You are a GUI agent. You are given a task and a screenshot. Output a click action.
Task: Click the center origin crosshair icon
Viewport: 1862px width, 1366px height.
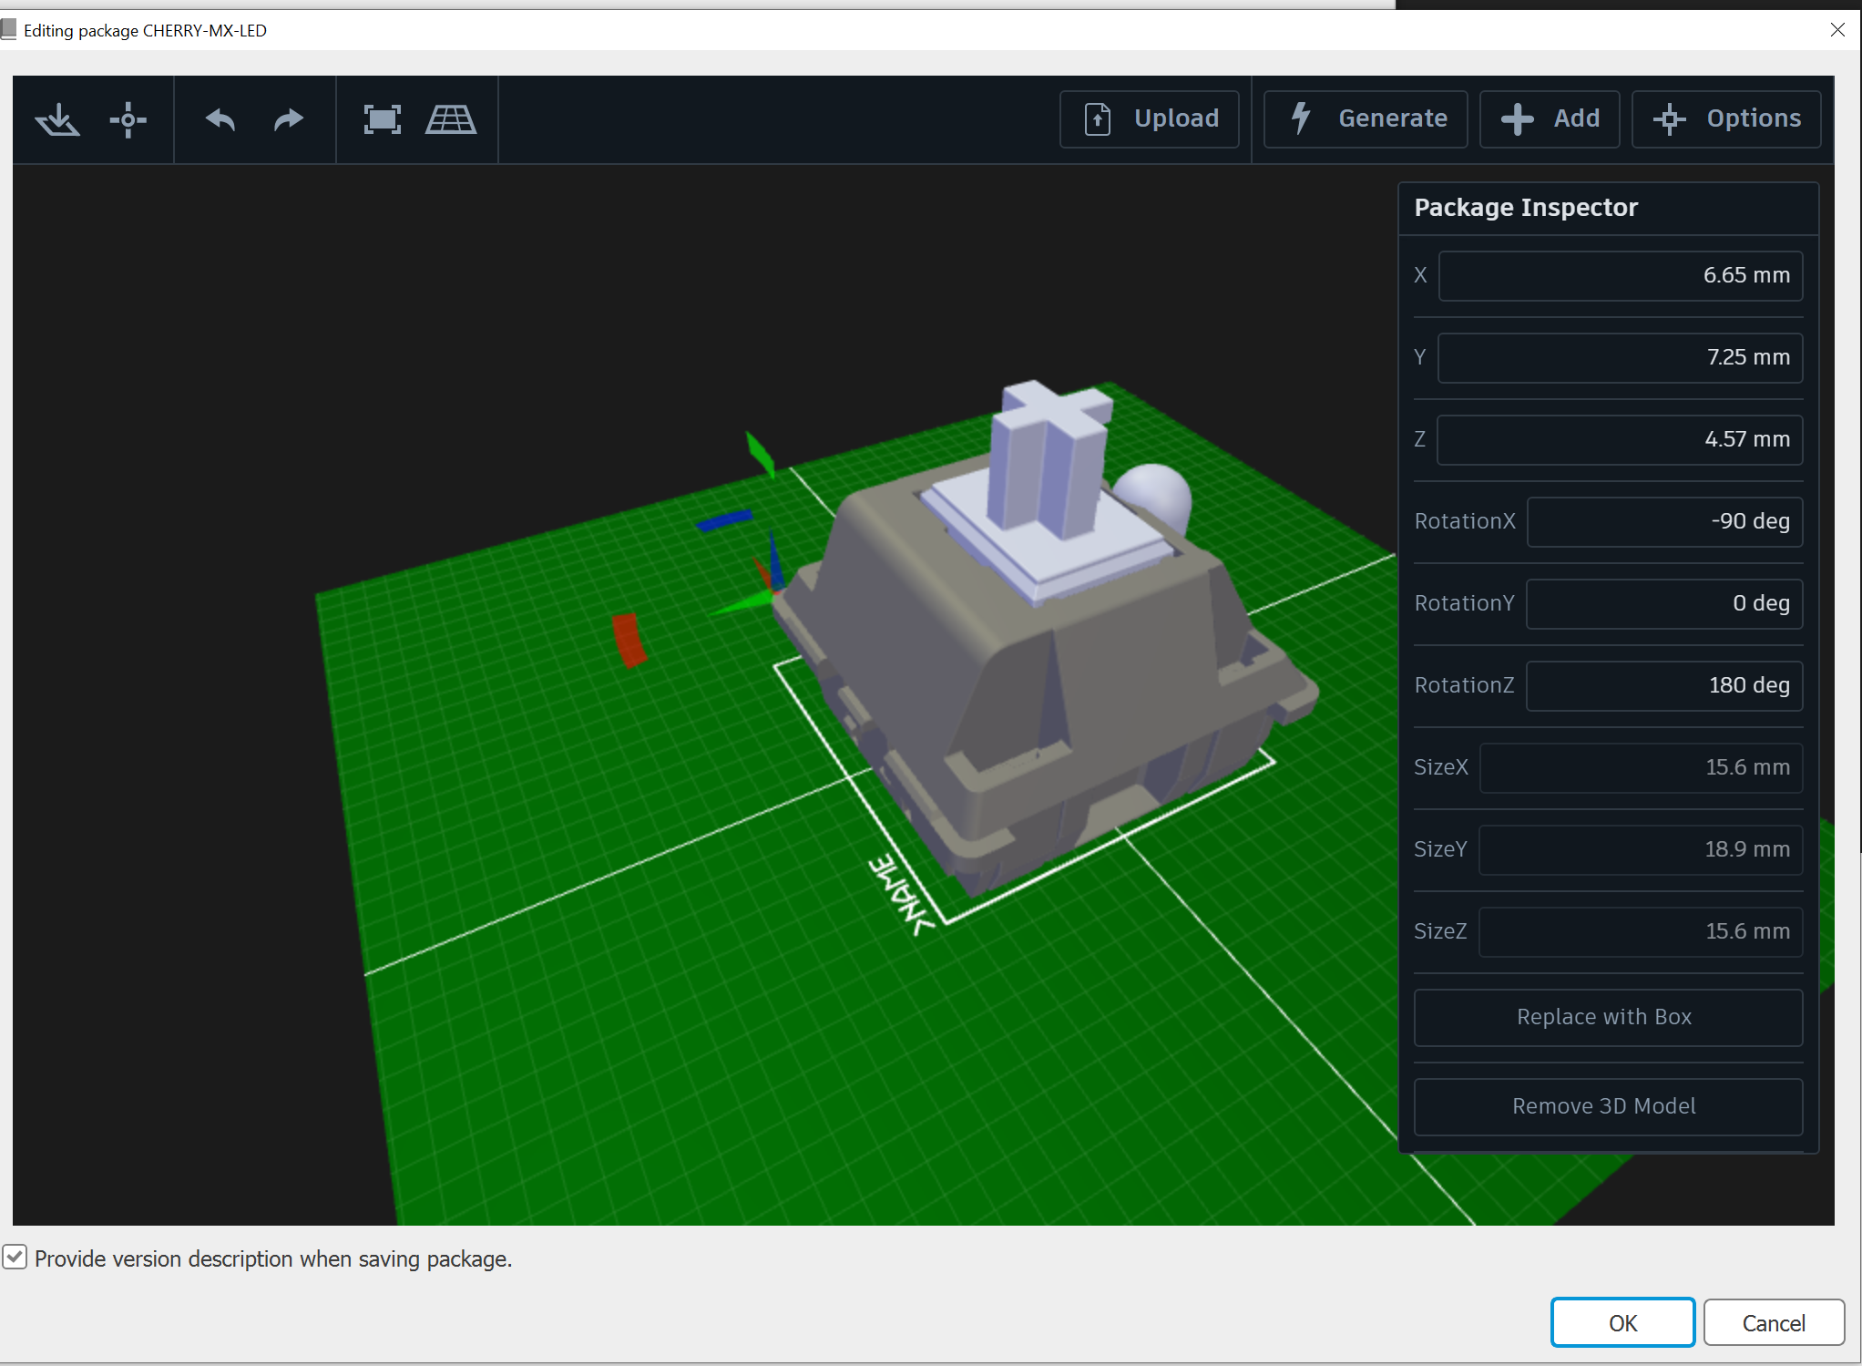pyautogui.click(x=128, y=119)
